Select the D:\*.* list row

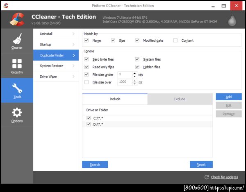(147, 124)
